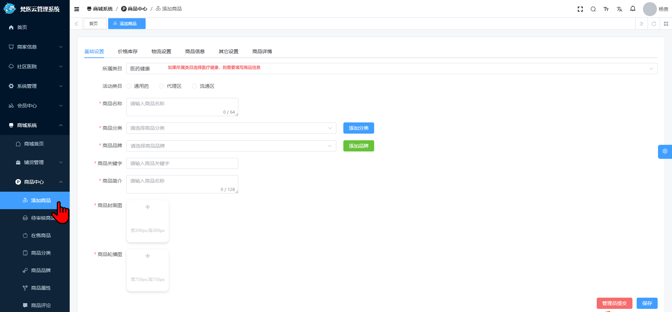
Task: Select the 流通区 radio option
Action: click(x=195, y=86)
